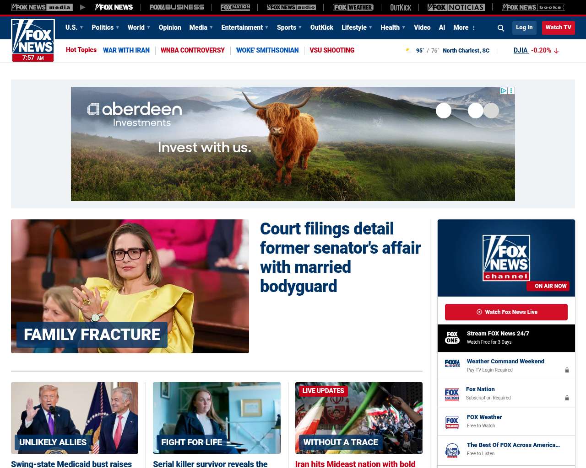Open FIGHT FOR LIFE story thumbnail

[217, 418]
